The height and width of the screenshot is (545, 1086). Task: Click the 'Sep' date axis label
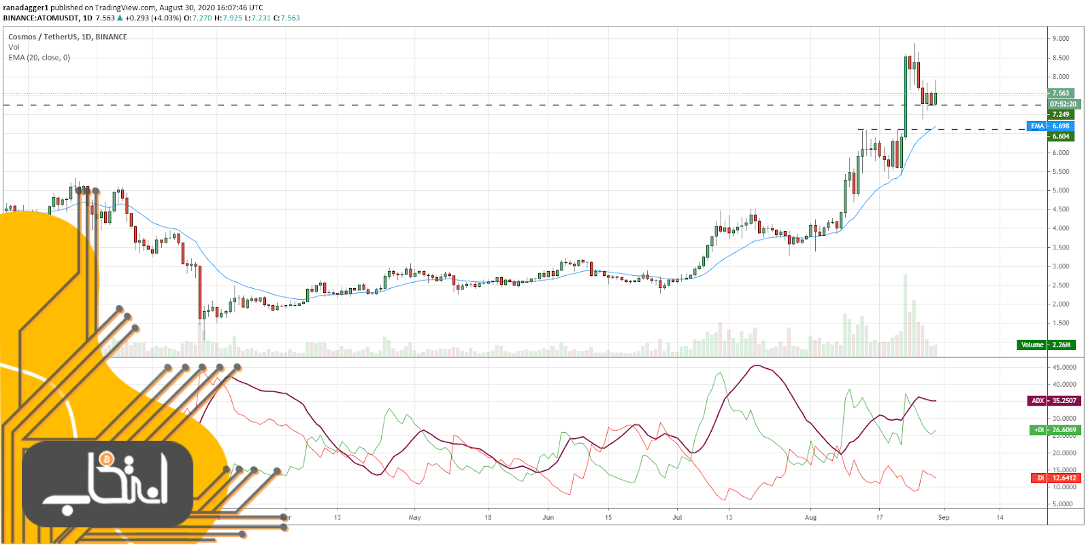(x=944, y=517)
